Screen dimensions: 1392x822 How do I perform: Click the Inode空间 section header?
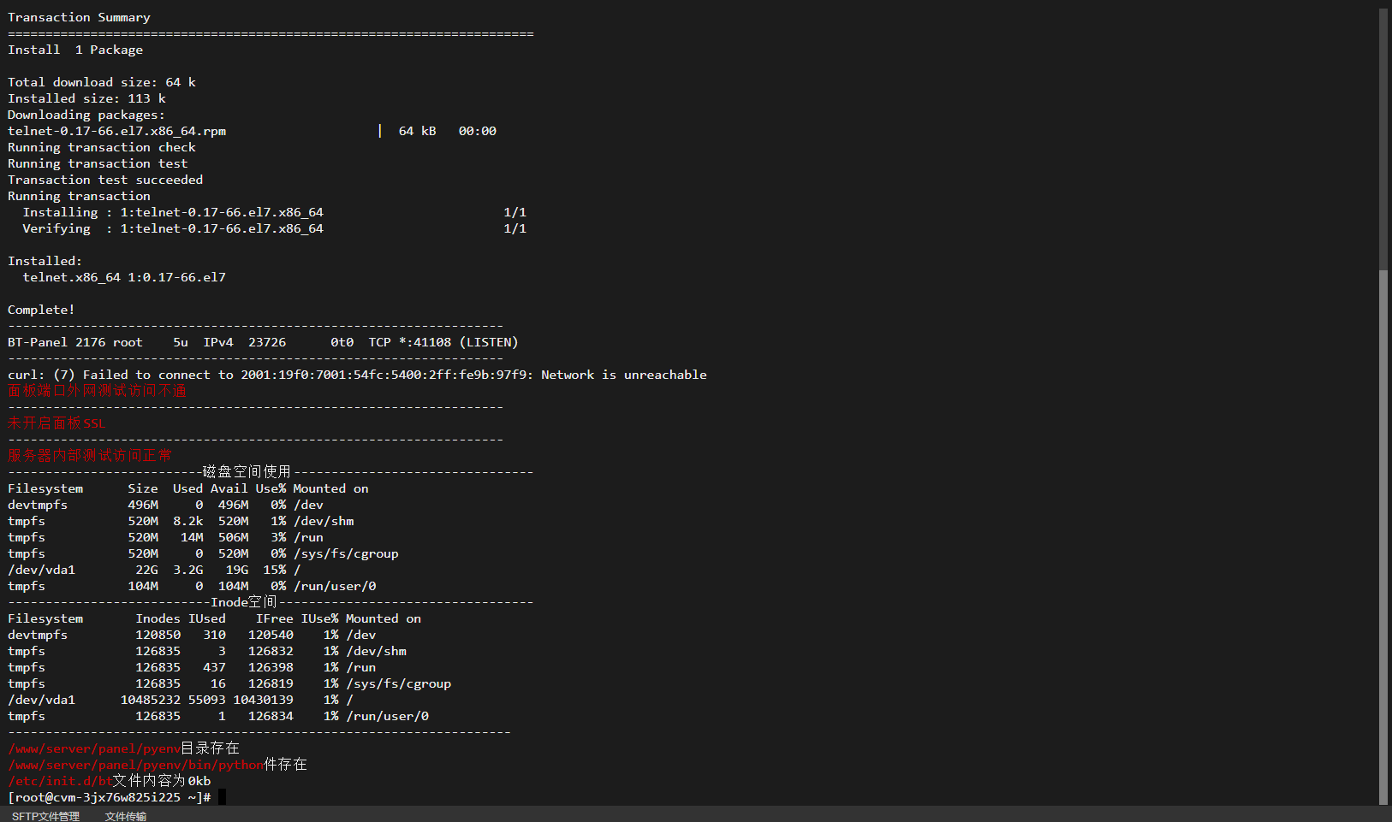[x=243, y=602]
